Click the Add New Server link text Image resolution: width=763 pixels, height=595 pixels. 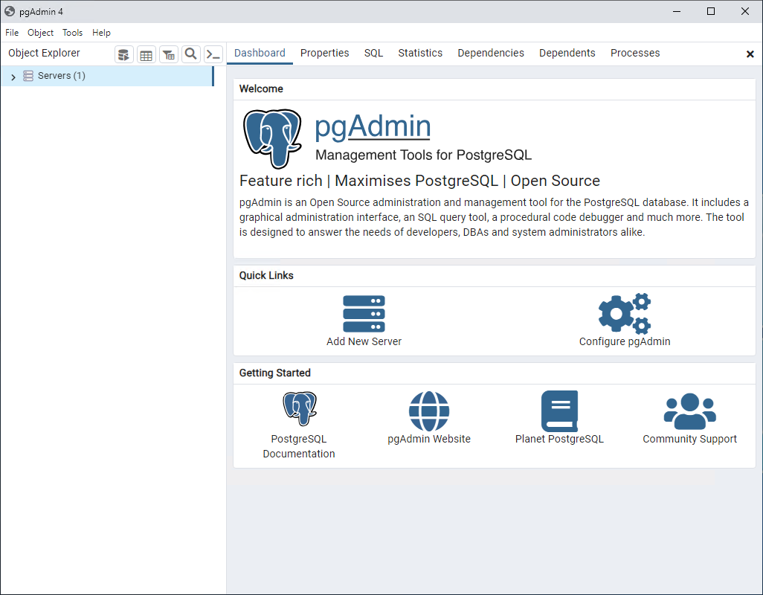(x=364, y=341)
